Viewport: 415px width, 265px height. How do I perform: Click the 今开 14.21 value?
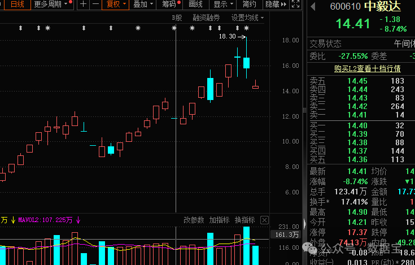[357, 222]
